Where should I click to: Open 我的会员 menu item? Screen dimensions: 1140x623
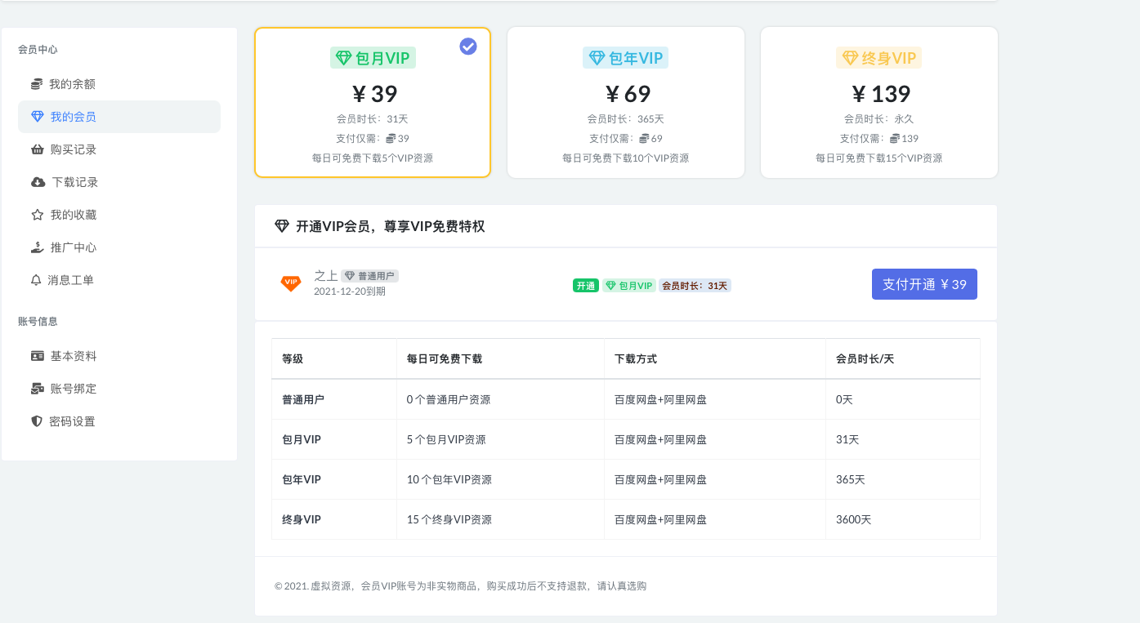(119, 117)
